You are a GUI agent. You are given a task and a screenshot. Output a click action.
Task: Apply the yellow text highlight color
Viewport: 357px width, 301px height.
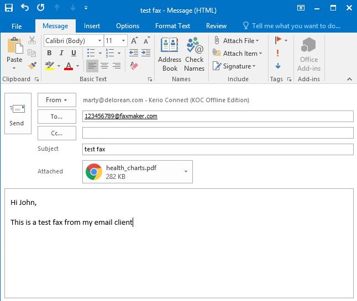coord(50,66)
